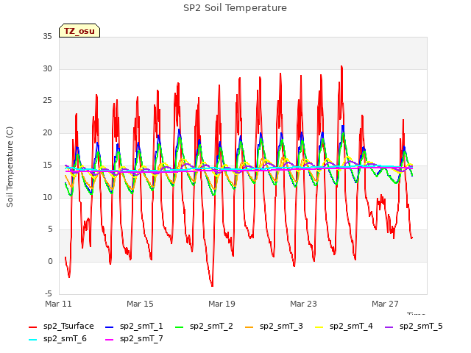The image size is (471, 353).
Task: Click the red sp2_Tsurface legend swatch
Action: click(x=32, y=327)
